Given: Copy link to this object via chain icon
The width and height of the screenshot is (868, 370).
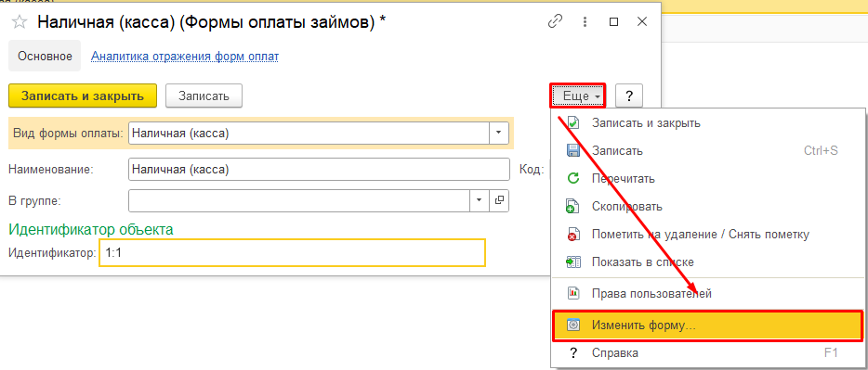Looking at the screenshot, I should 555,22.
